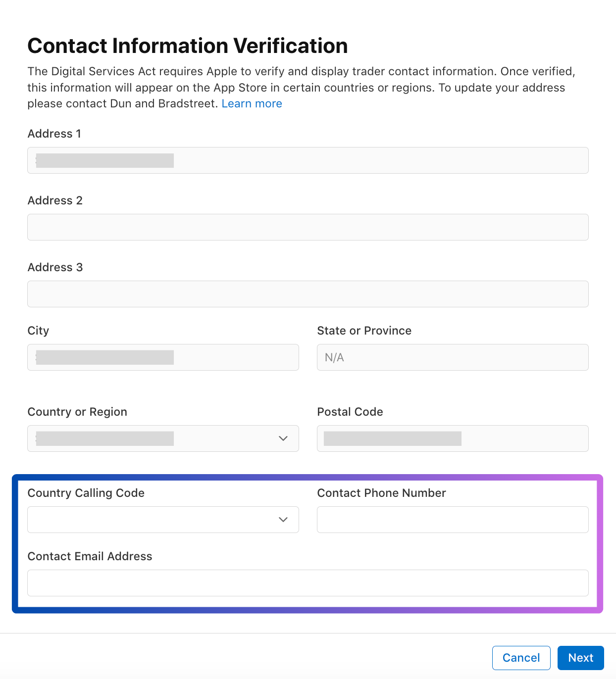
Task: Select the Address 3 text box
Action: 308,294
